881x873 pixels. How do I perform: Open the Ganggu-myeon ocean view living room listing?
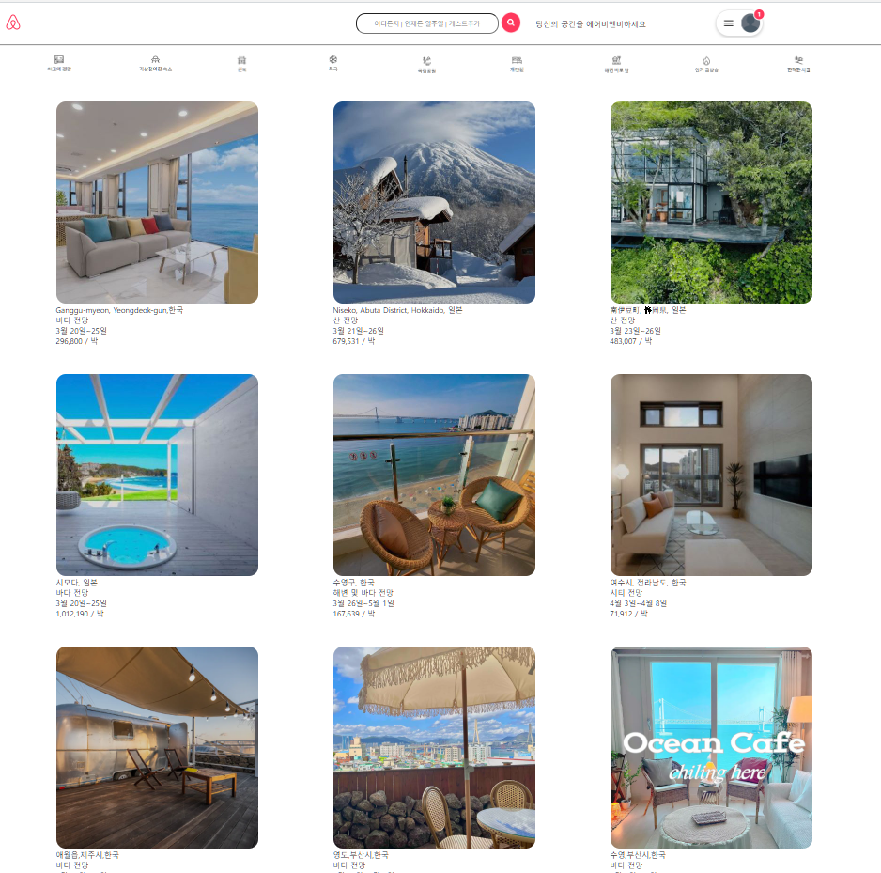pyautogui.click(x=158, y=202)
